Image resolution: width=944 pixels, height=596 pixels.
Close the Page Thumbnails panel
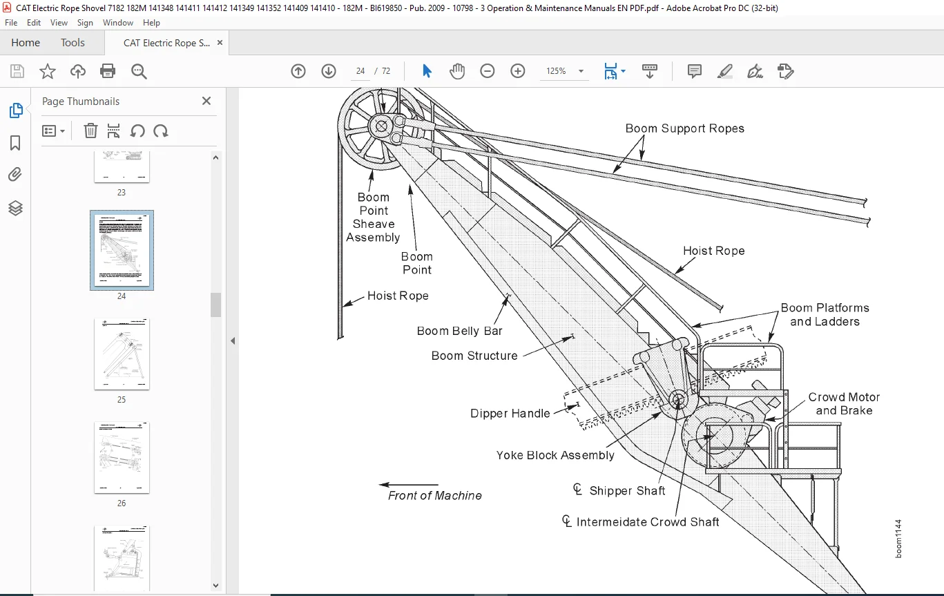pos(206,101)
